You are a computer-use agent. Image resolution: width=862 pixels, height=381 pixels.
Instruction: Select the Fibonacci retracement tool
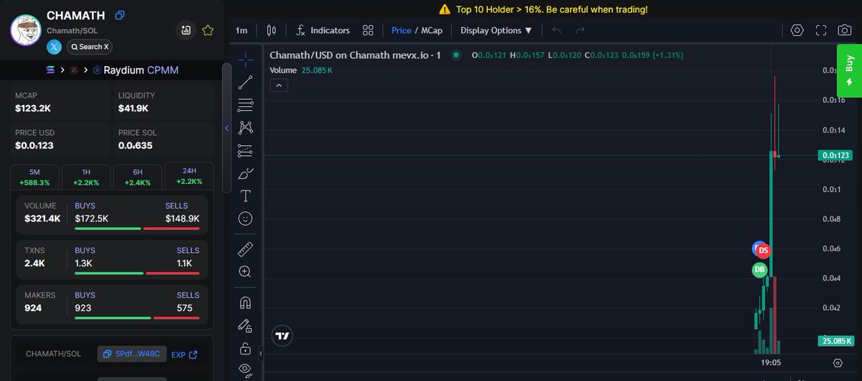coord(245,105)
